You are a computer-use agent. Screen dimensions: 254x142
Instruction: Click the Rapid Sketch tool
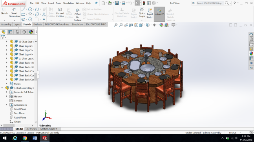point(150,13)
